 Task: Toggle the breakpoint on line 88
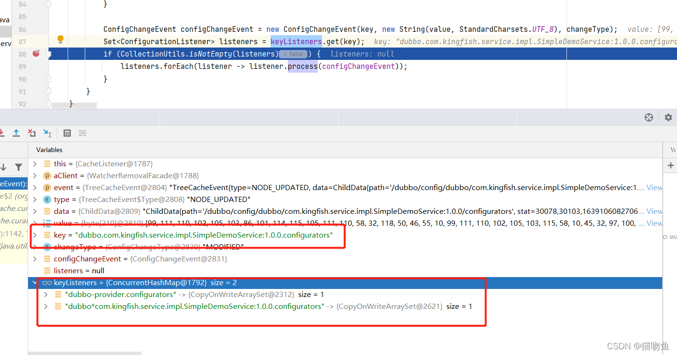[x=36, y=54]
